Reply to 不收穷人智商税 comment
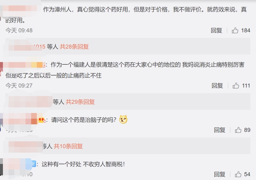 tap(219, 174)
